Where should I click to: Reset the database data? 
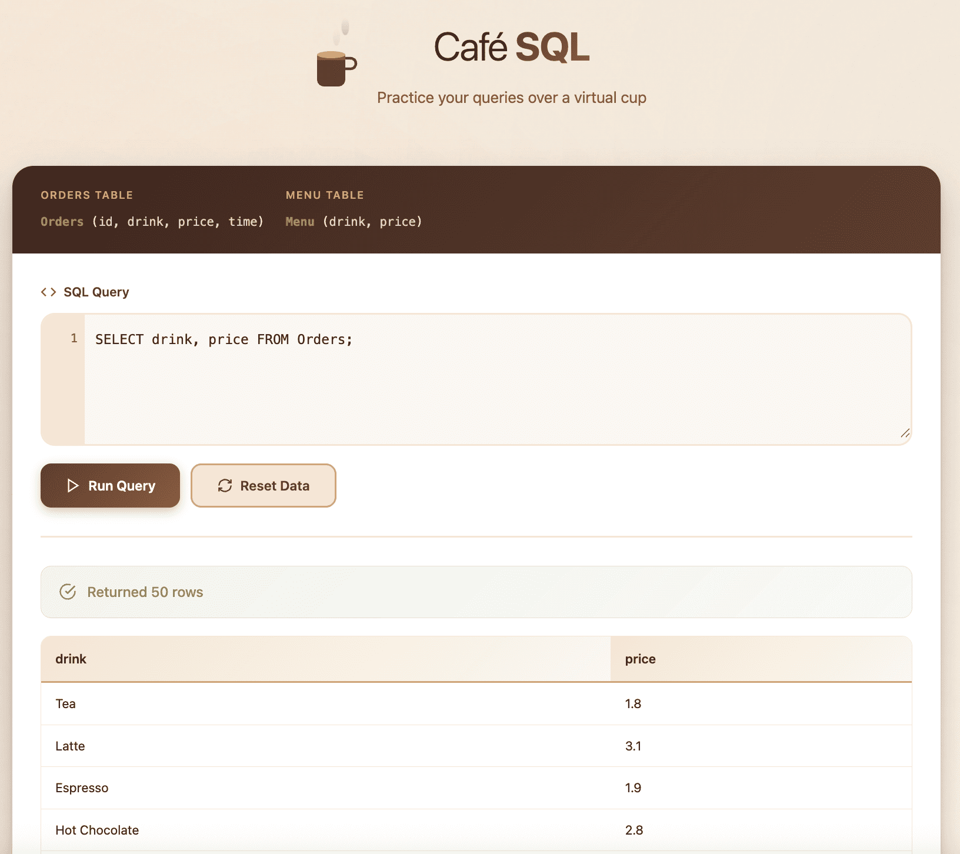(x=263, y=486)
